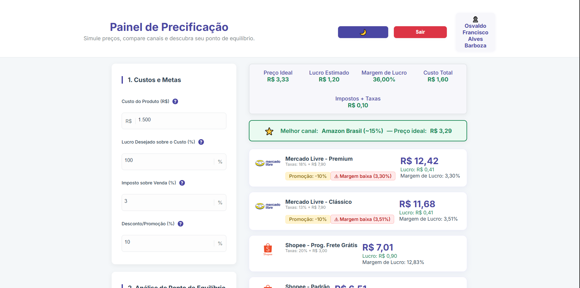Click the Mercado Livre logo on the Clássico card

(268, 206)
